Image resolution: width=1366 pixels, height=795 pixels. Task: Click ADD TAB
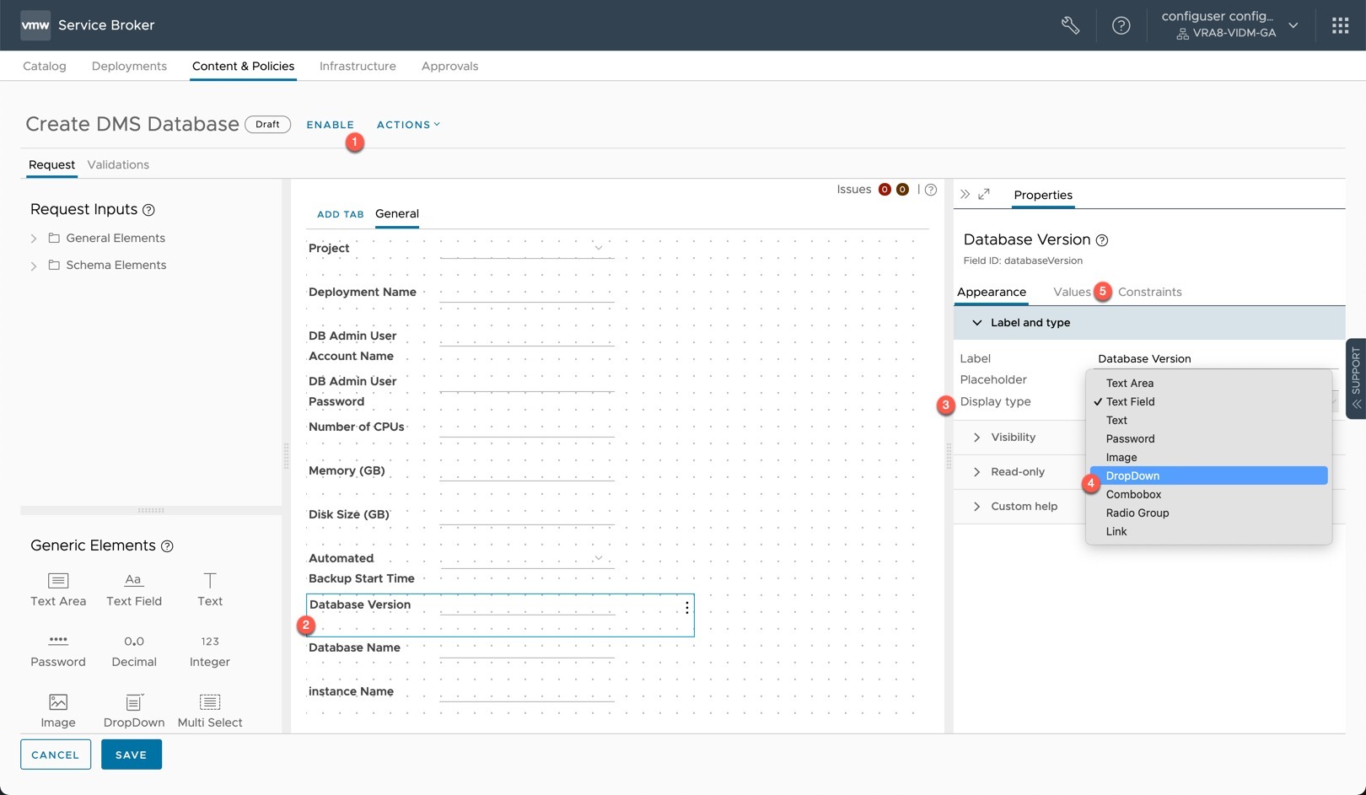pos(340,214)
